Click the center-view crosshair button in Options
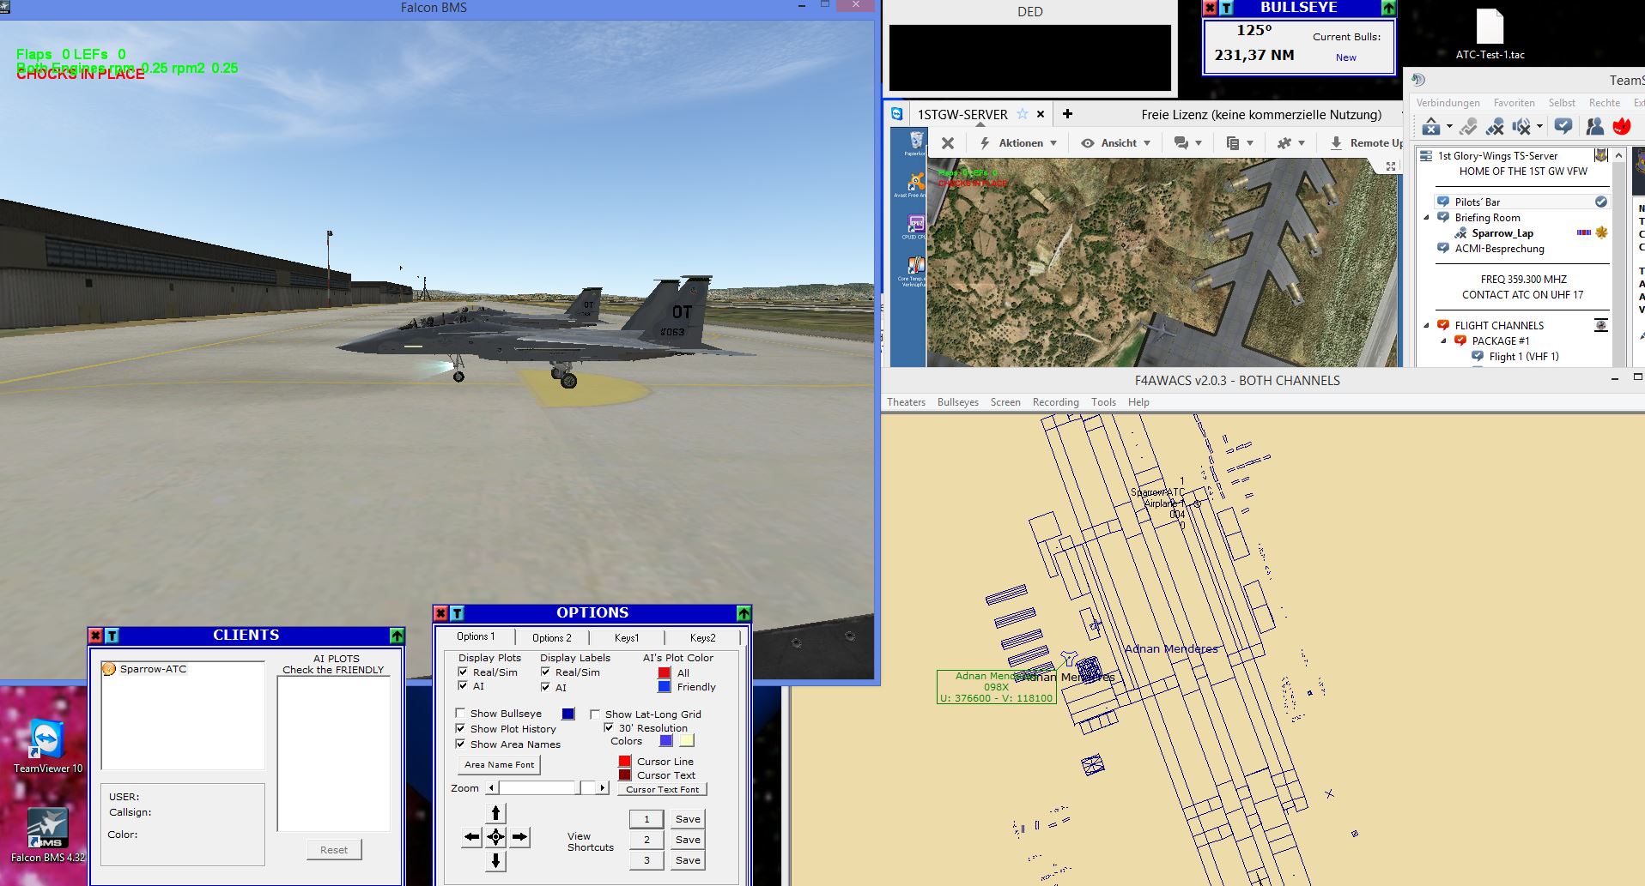This screenshot has width=1645, height=886. coord(495,836)
